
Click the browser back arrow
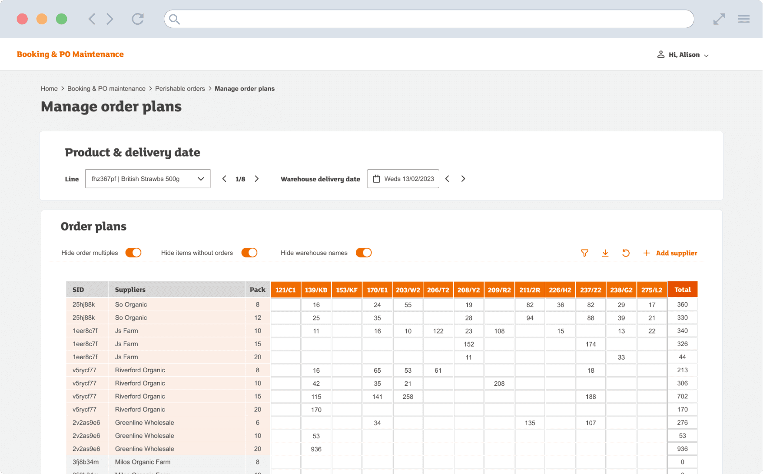click(x=92, y=19)
